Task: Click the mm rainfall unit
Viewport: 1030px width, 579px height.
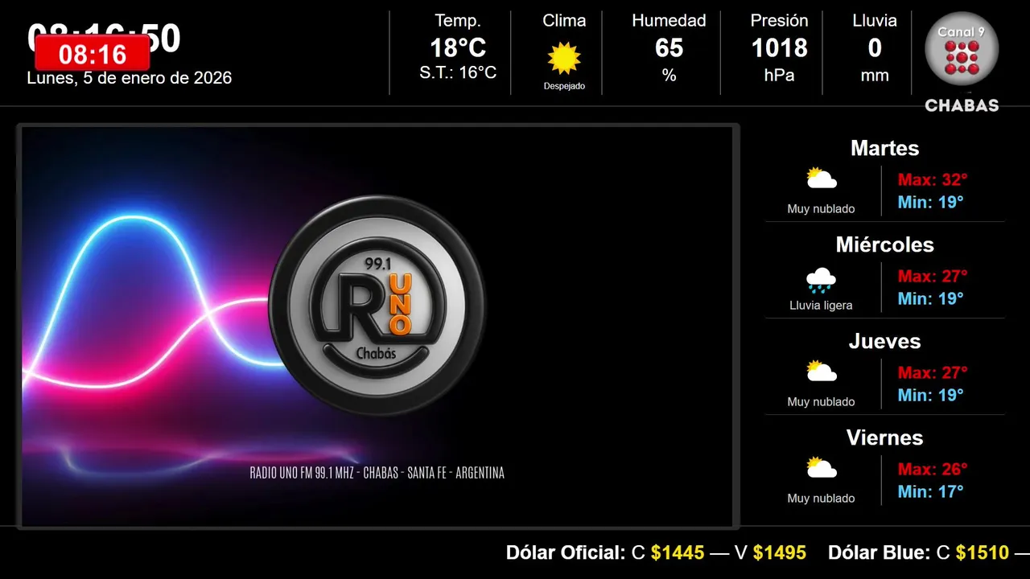Action: coord(875,76)
